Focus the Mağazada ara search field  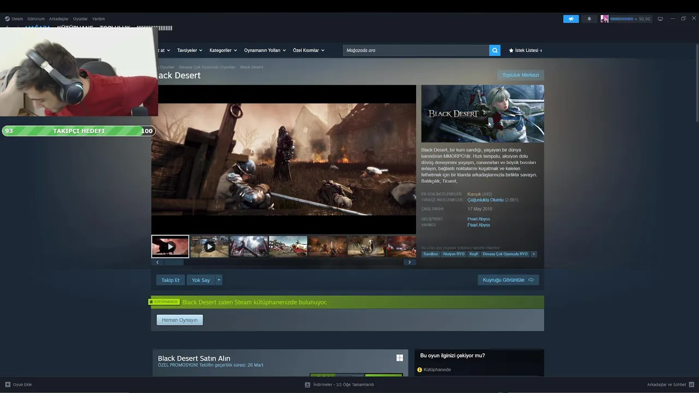point(416,50)
